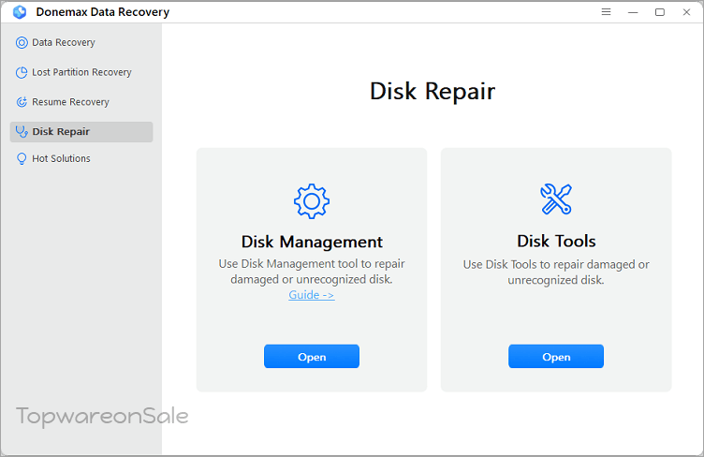The width and height of the screenshot is (704, 457).
Task: Click the Disk Tools card heading
Action: (556, 242)
